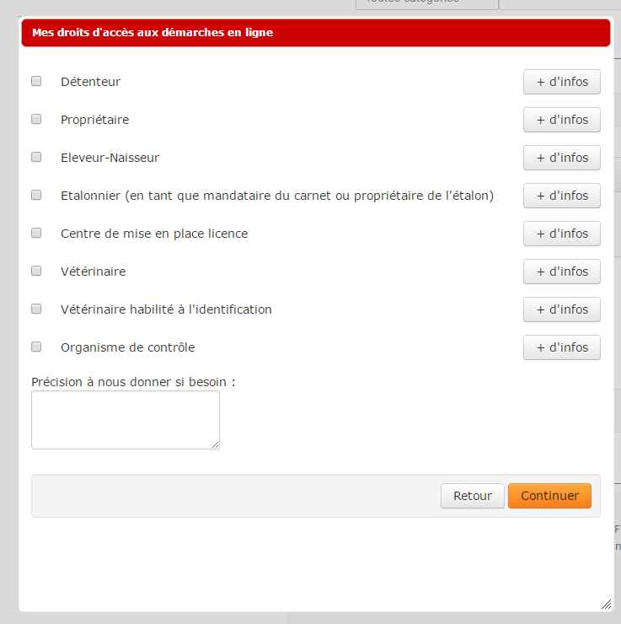621x624 pixels.
Task: Show '+ d'infos' for Vétérinaire
Action: tap(561, 272)
